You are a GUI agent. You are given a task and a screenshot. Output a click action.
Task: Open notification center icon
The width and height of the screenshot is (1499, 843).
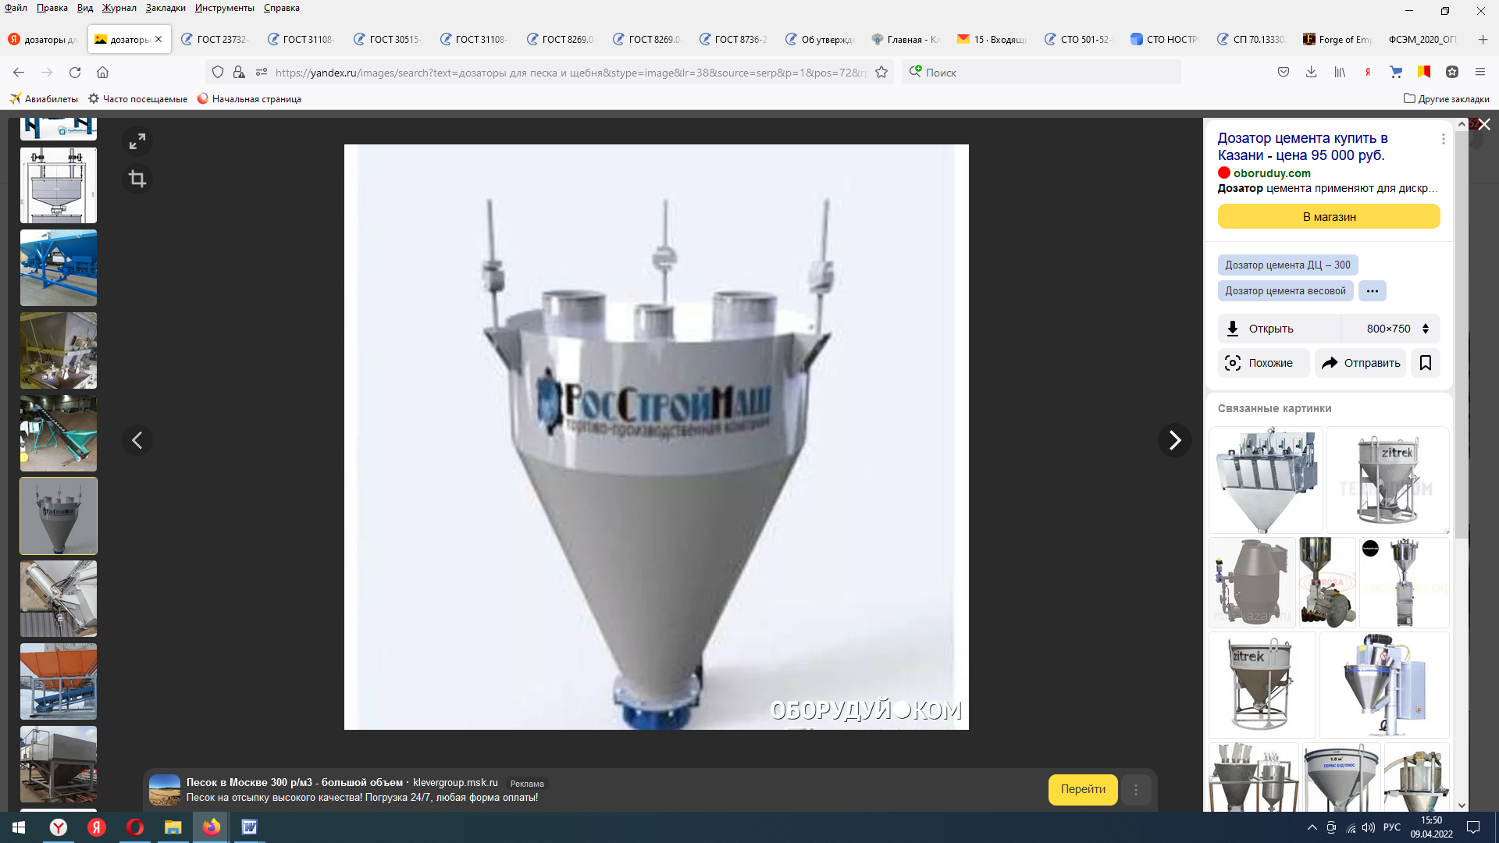point(1473,827)
